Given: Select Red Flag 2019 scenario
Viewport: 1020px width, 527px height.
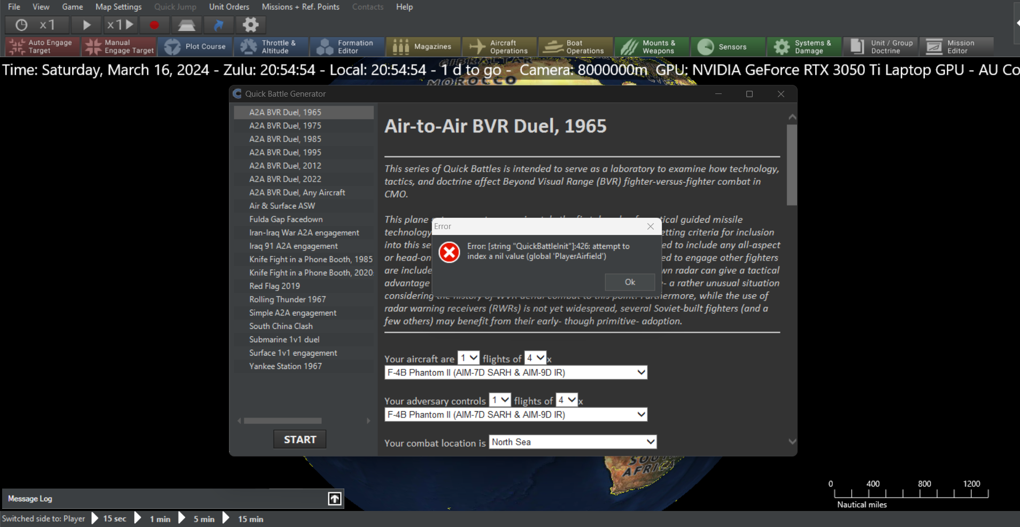Looking at the screenshot, I should pos(304,286).
